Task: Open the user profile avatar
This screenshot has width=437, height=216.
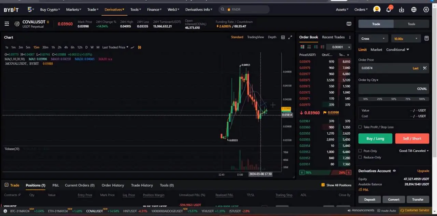Action: [x=377, y=10]
